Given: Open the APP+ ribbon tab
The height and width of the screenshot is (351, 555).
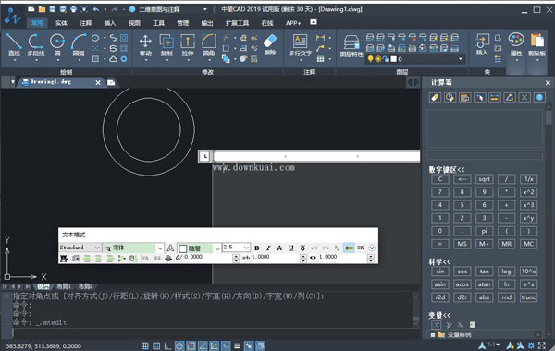Looking at the screenshot, I should [x=293, y=23].
